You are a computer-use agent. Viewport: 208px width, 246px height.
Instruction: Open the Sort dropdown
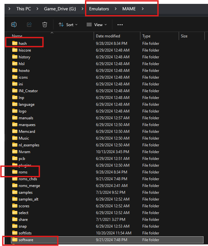pos(68,25)
